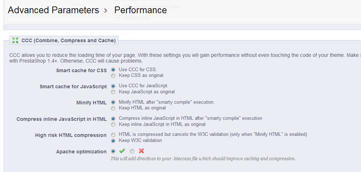
Task: Click the Smart cache for JavaScript label
Action: click(x=73, y=87)
